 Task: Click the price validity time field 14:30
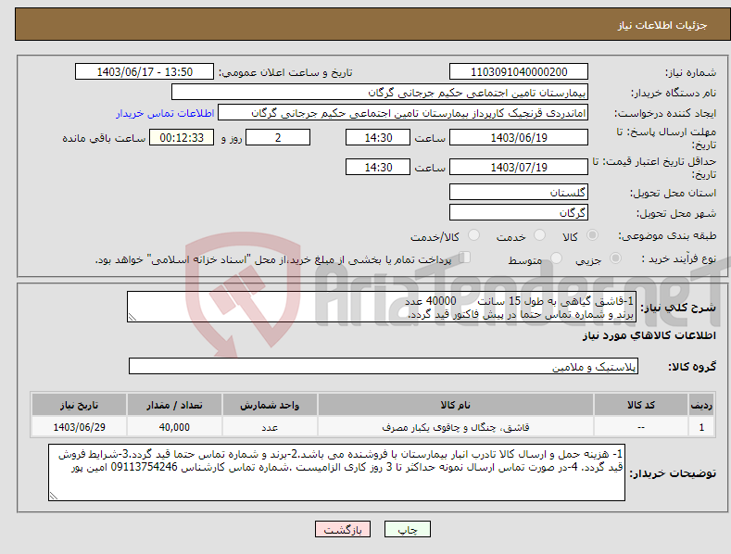pos(378,167)
